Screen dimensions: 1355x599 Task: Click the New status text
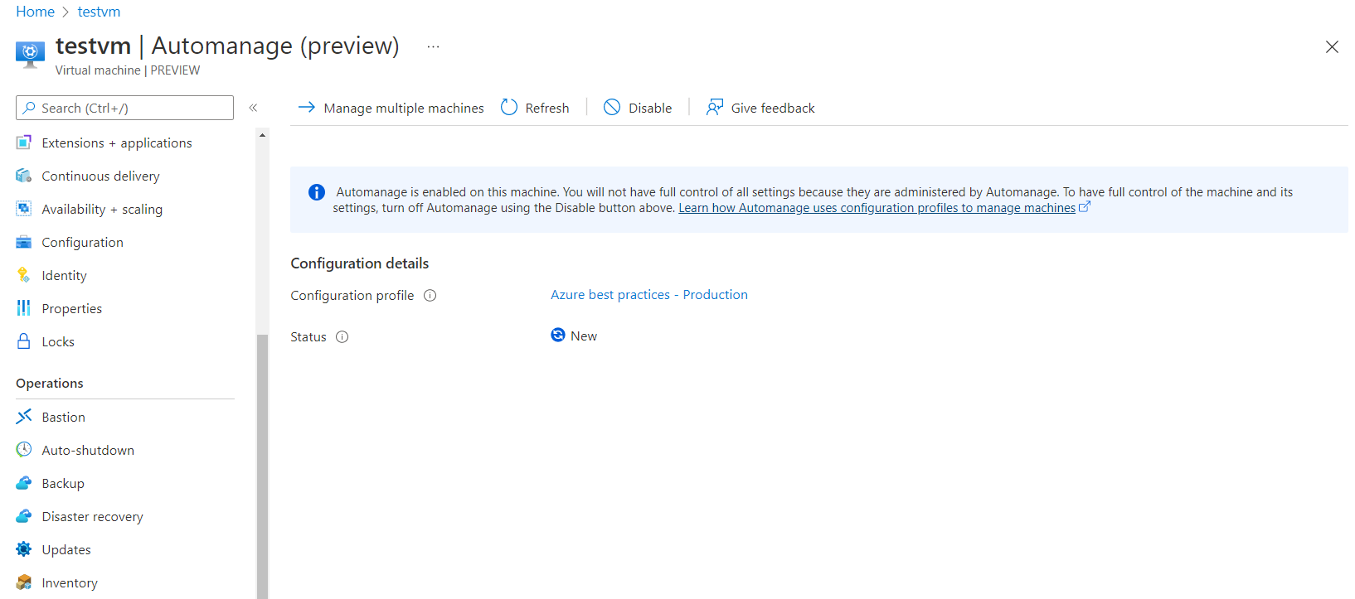click(x=584, y=336)
